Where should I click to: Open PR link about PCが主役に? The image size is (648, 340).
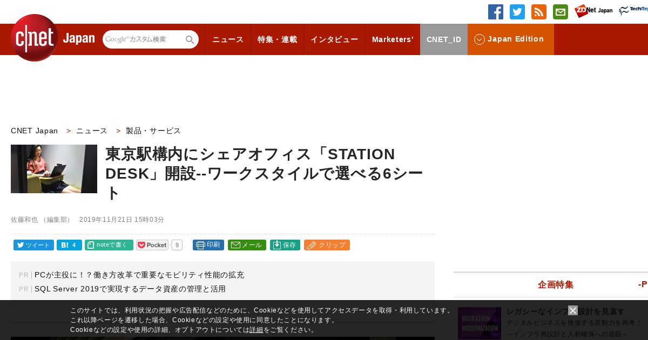point(139,275)
